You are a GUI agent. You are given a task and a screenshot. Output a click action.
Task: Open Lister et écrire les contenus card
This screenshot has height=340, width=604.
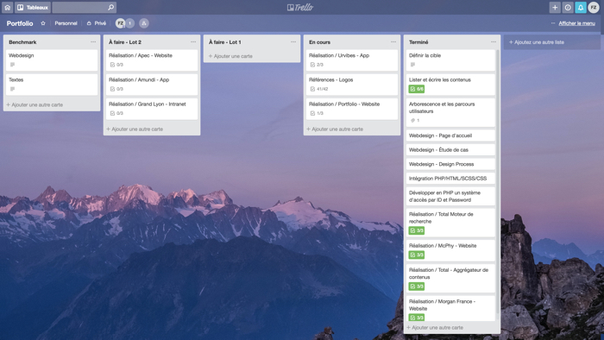tap(450, 85)
